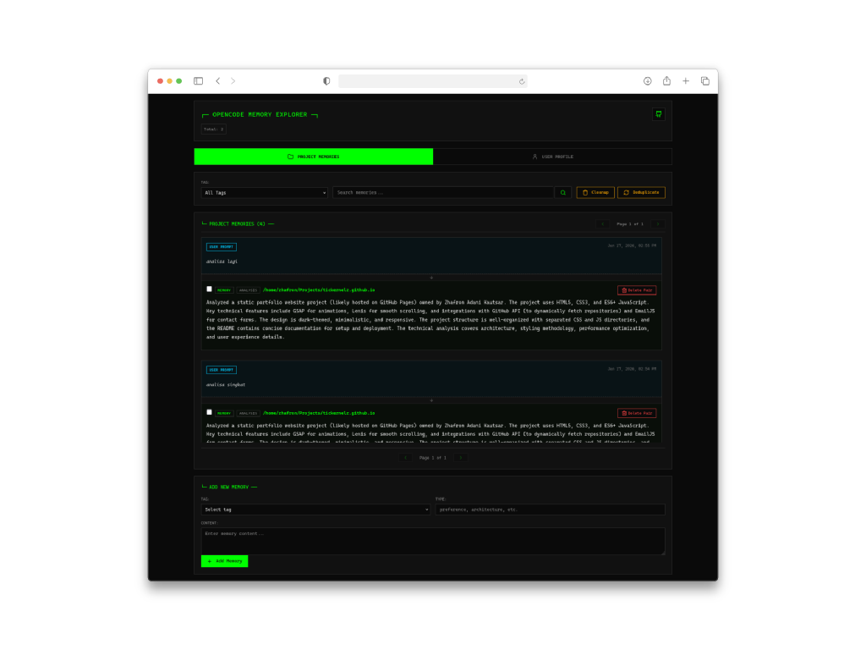Click the Memory badge in the first memory
Viewport: 866px width, 650px height.
224,290
